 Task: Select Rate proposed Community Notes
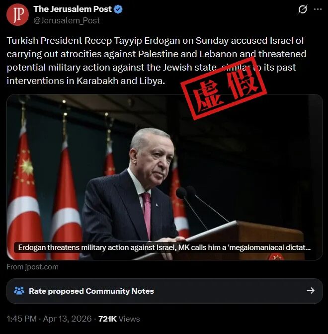(91, 291)
